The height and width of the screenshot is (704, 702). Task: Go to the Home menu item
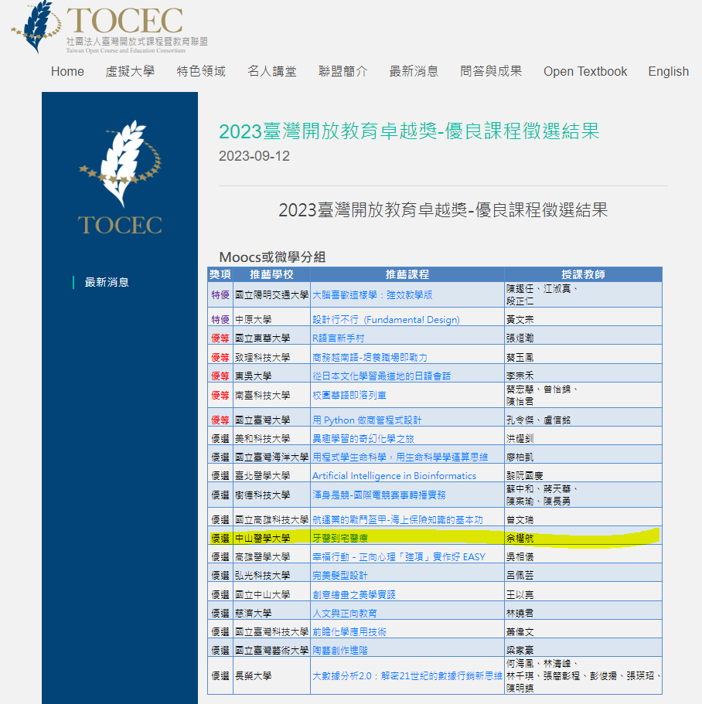point(67,71)
